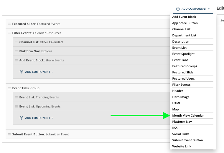The height and width of the screenshot is (153, 224).
Task: Select Website Link at bottom of menu
Action: click(x=182, y=146)
